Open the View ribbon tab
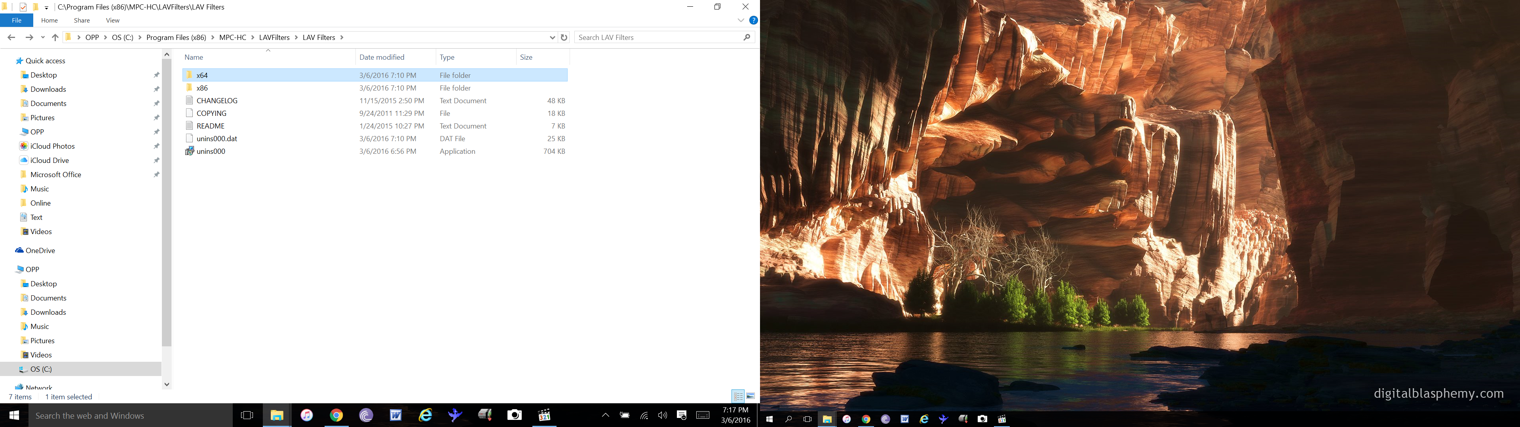 113,20
